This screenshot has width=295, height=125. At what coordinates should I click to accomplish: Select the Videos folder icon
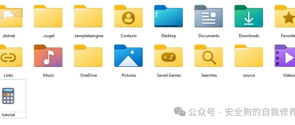(285, 56)
